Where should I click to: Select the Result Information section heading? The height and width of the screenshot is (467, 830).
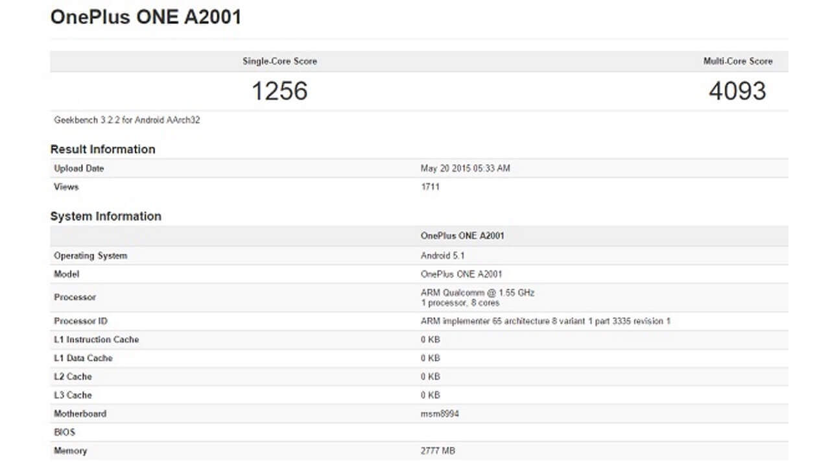[x=102, y=149]
